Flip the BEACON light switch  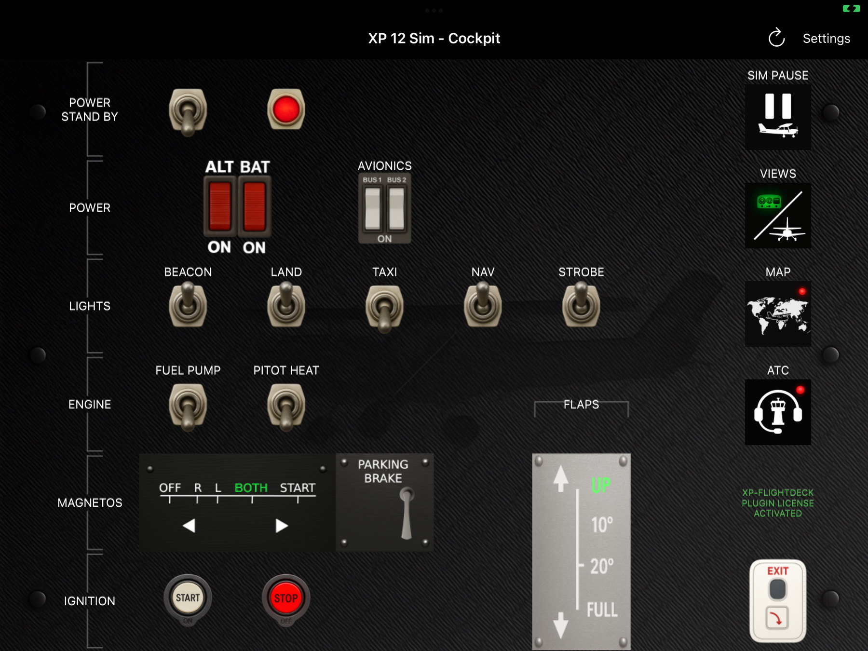point(188,305)
